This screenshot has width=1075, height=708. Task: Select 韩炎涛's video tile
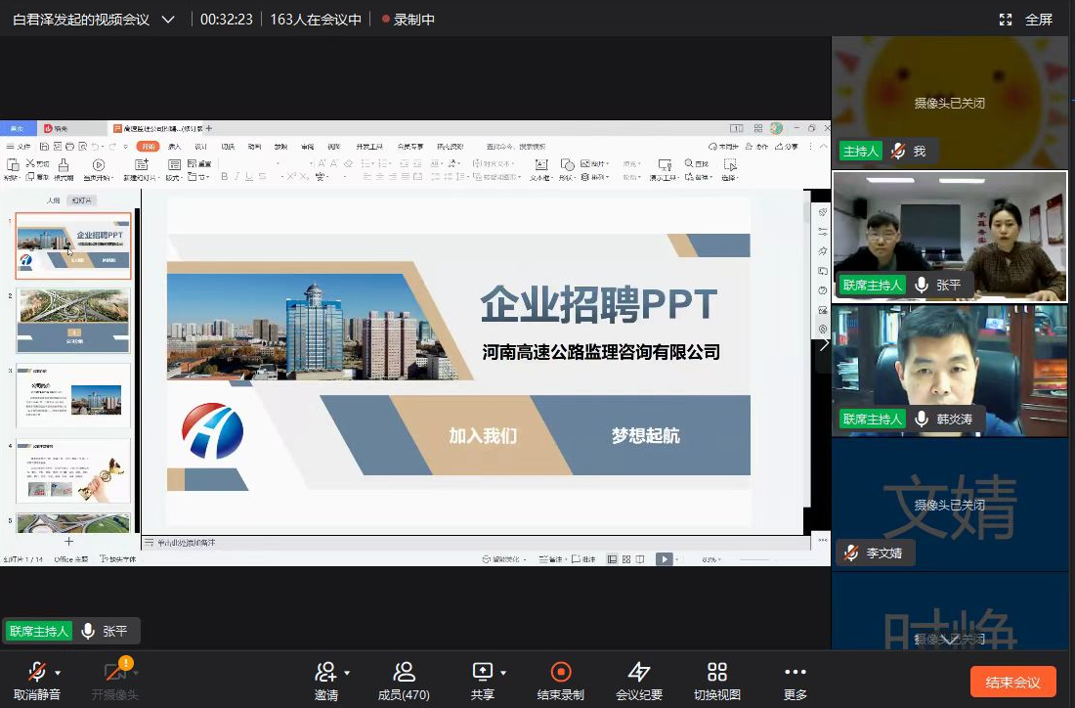click(x=949, y=370)
